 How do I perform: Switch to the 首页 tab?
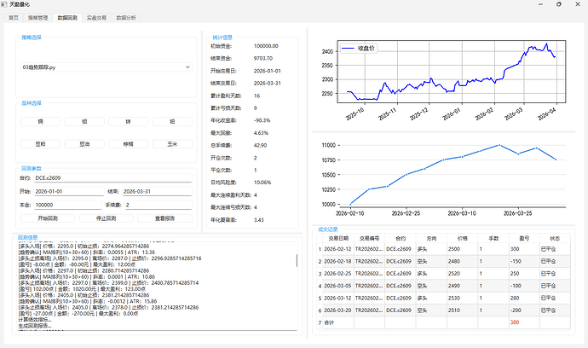pyautogui.click(x=13, y=17)
